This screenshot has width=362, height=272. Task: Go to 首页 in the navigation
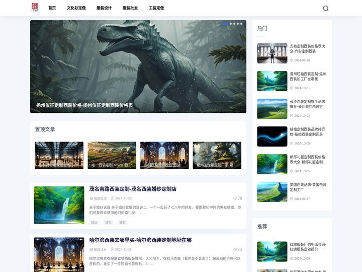click(x=52, y=8)
